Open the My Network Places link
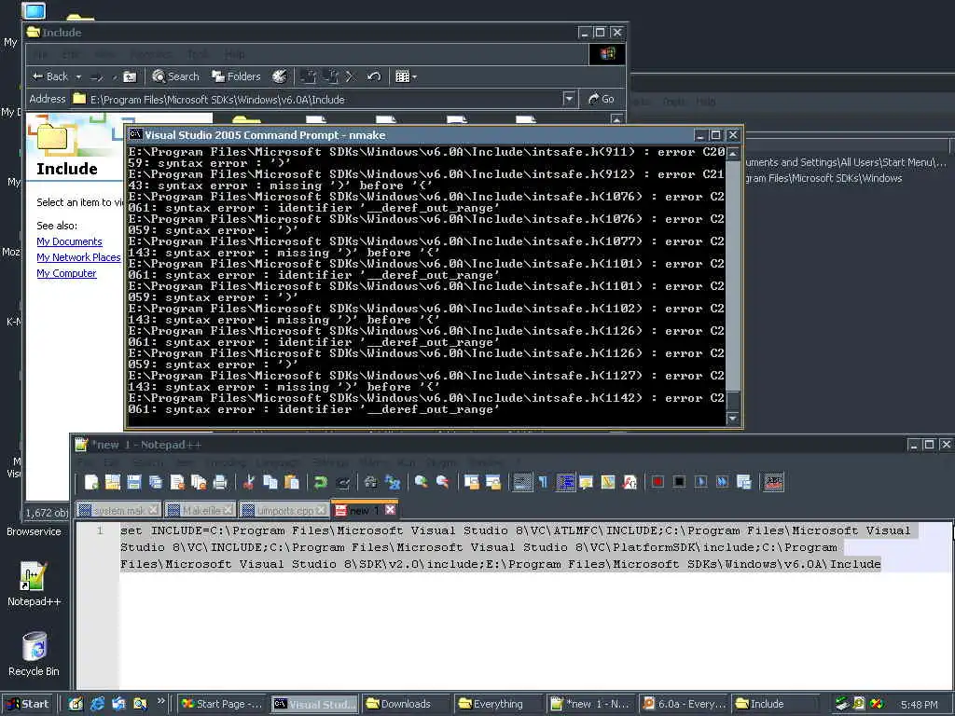 [x=78, y=257]
